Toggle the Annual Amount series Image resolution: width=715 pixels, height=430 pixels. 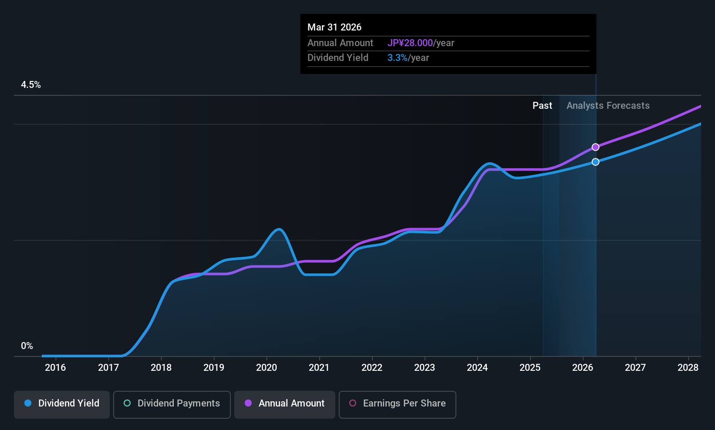[285, 404]
